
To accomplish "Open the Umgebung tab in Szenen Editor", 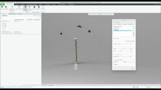I will pos(119,24).
